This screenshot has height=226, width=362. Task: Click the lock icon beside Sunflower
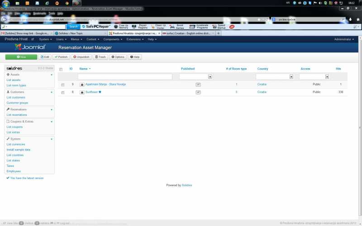click(82, 92)
